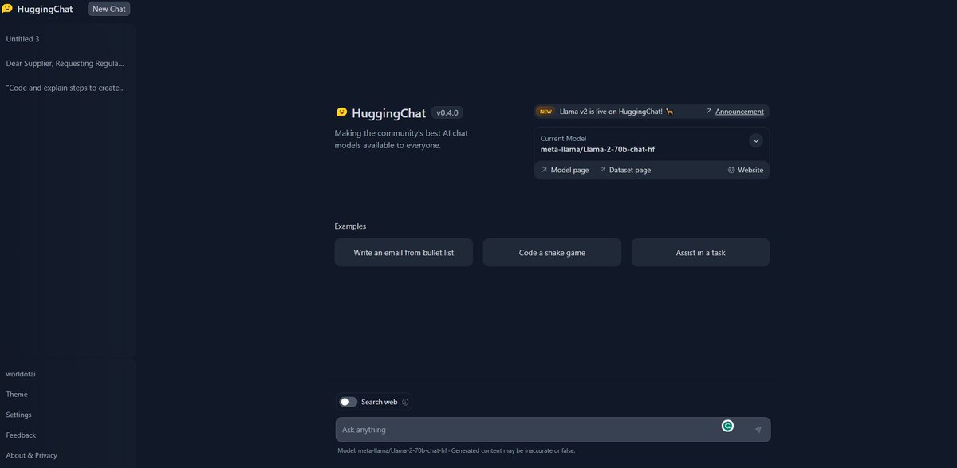
Task: Expand the Current Model dropdown chevron
Action: (x=756, y=140)
